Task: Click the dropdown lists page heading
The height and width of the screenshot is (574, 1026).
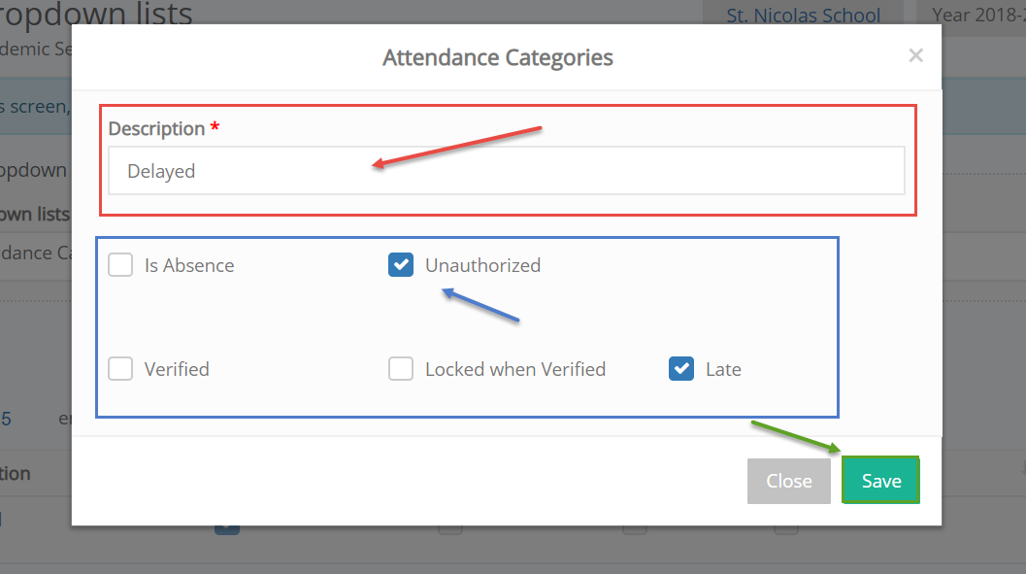Action: click(96, 13)
